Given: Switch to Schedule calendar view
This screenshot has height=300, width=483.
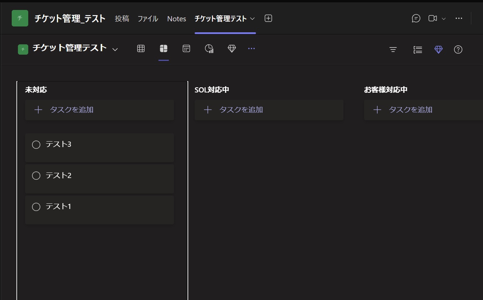Looking at the screenshot, I should 186,48.
